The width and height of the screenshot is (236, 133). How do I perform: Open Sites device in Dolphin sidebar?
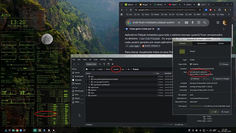click(x=78, y=95)
